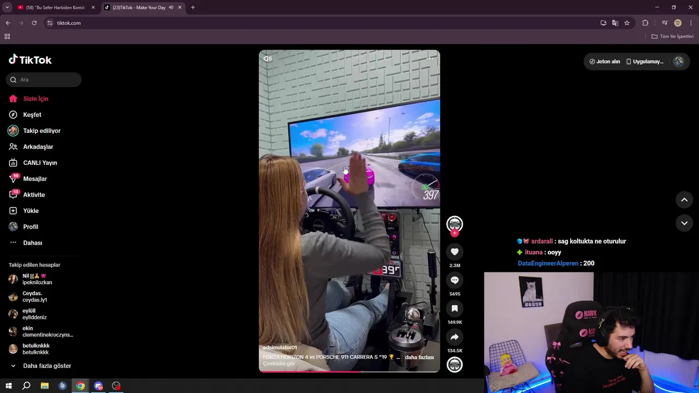Open the spinning sound disc icon

[x=454, y=365]
